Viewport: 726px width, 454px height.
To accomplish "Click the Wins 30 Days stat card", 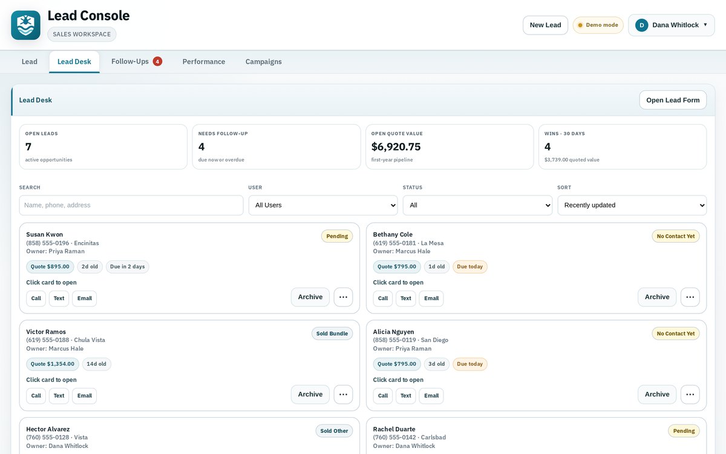I will point(623,147).
